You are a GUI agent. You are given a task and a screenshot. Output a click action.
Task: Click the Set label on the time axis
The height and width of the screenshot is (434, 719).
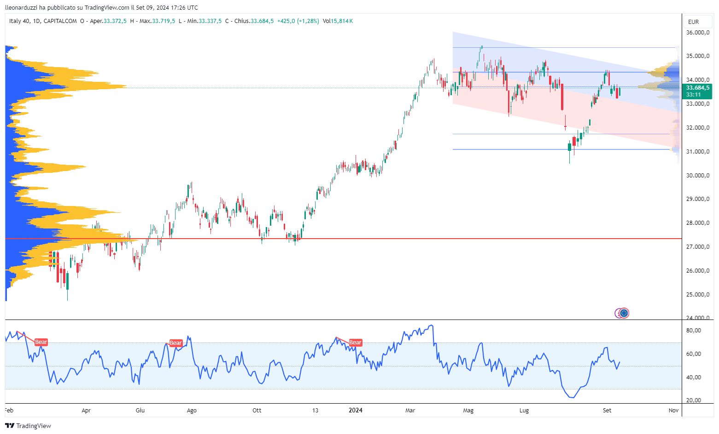[607, 411]
